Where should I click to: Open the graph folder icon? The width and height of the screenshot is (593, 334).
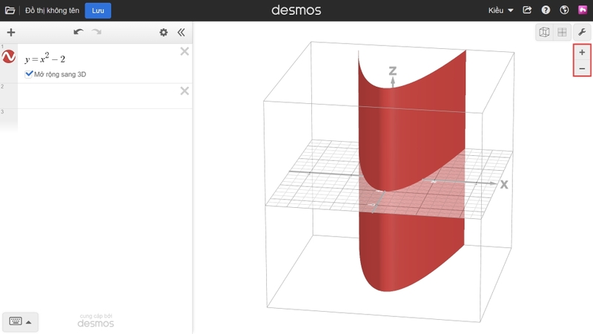pyautogui.click(x=10, y=10)
